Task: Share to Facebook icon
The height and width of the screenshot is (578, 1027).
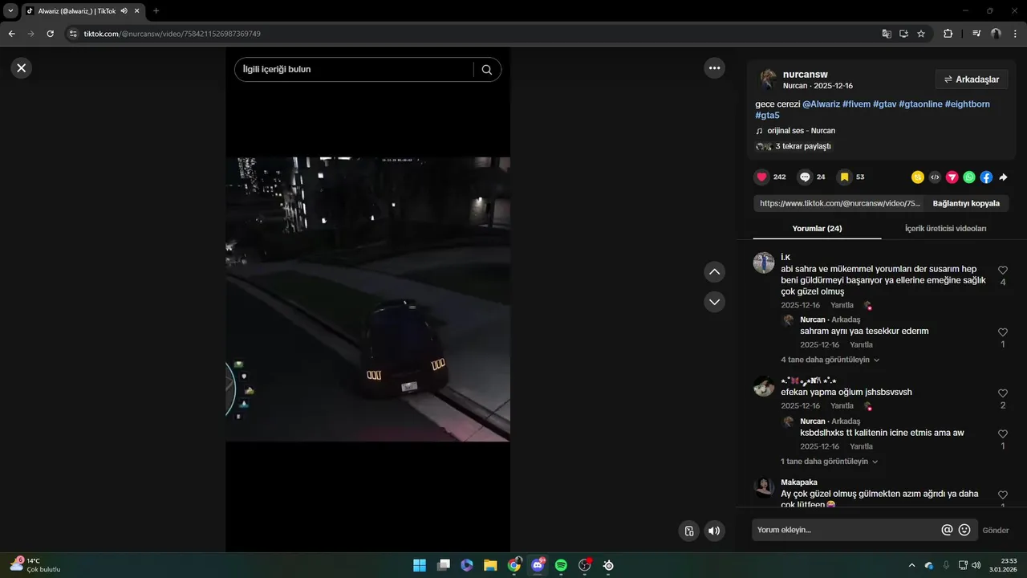Action: 986,177
